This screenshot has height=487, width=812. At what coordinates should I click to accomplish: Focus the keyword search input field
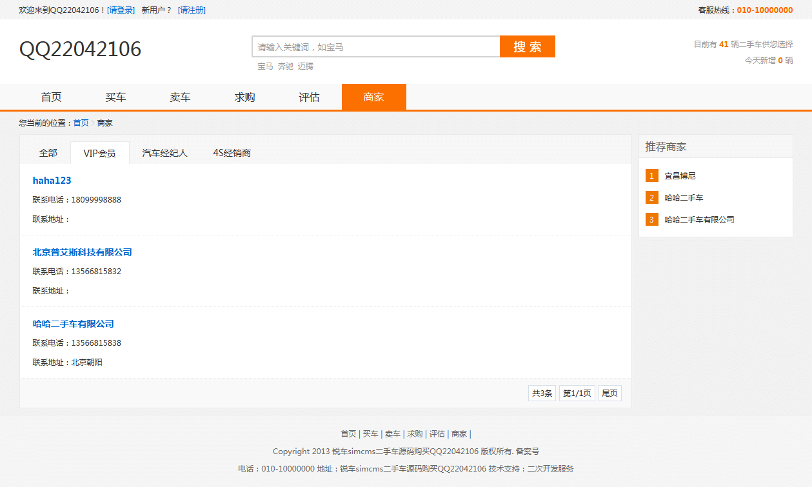click(375, 47)
